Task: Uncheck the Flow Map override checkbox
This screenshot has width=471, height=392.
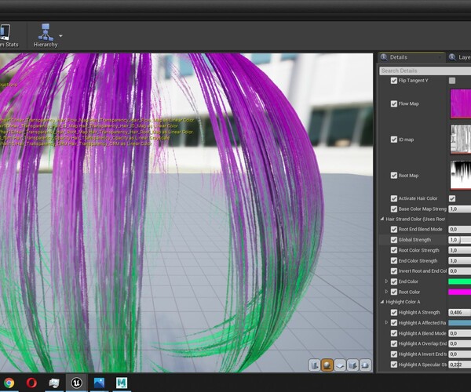Action: pyautogui.click(x=394, y=103)
